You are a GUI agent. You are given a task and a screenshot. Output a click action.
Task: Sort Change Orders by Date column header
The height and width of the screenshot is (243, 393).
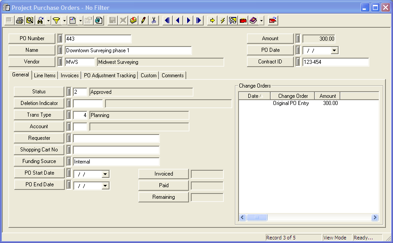pyautogui.click(x=255, y=96)
